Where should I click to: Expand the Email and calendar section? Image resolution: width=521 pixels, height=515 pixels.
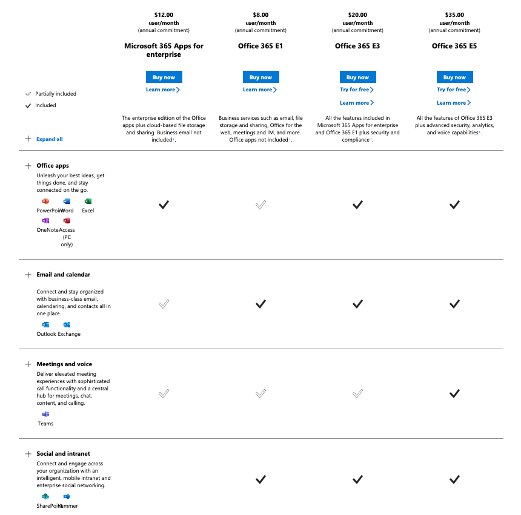pyautogui.click(x=27, y=275)
